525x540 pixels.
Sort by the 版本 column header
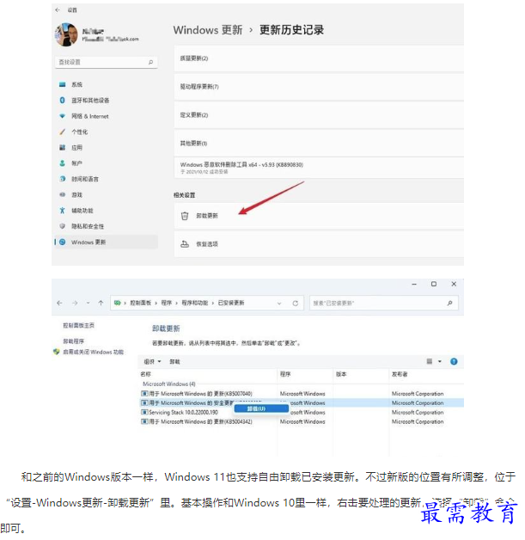click(x=361, y=374)
